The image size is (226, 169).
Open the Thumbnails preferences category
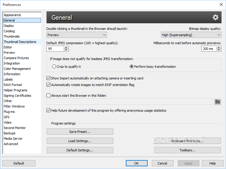[12, 36]
